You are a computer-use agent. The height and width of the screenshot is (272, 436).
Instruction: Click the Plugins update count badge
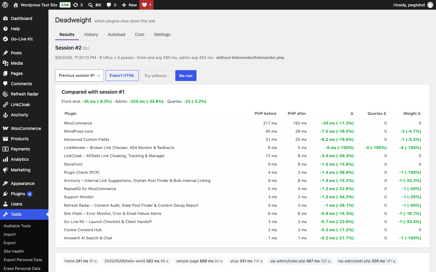(30, 194)
